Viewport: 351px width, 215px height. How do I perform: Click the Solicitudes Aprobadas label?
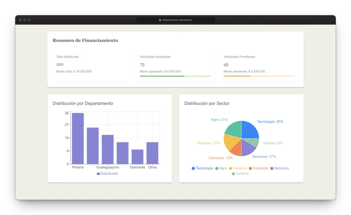(x=155, y=57)
